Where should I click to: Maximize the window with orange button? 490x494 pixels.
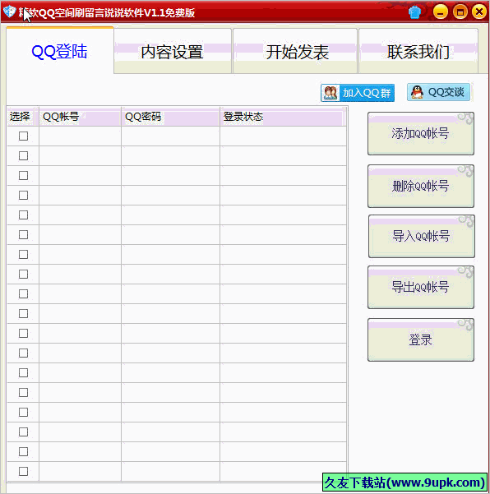click(x=460, y=12)
